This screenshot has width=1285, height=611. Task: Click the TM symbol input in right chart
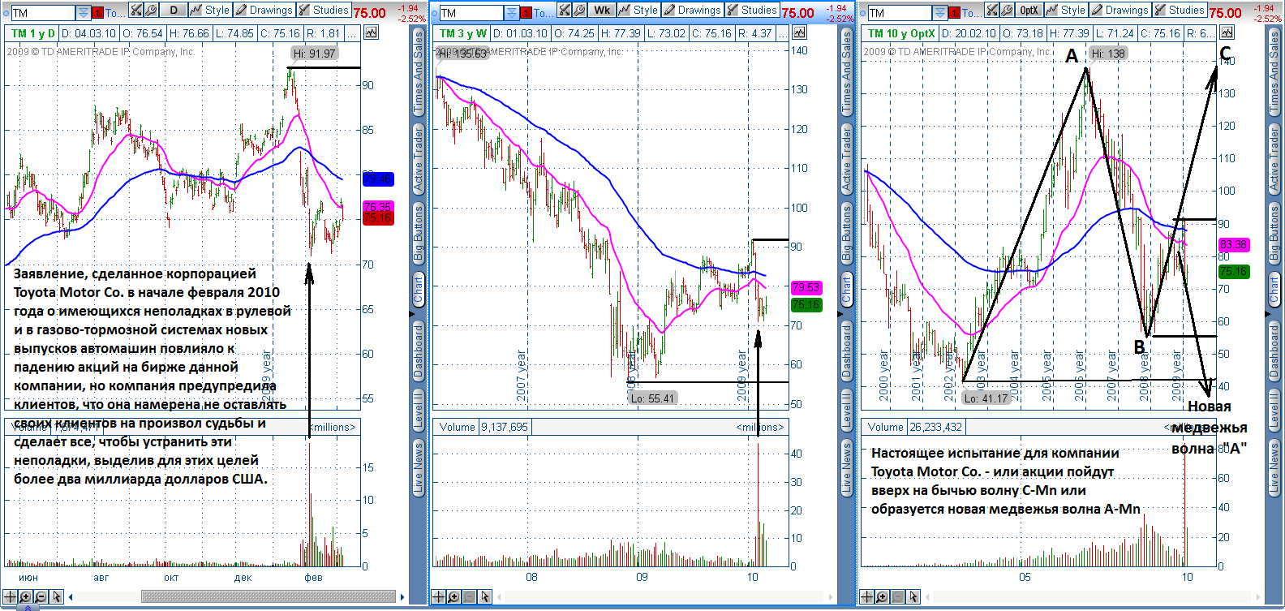[898, 13]
